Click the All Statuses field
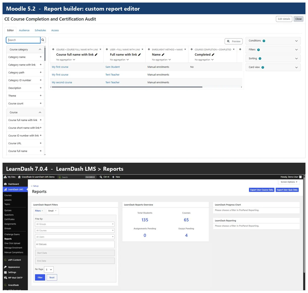 tap(75, 244)
